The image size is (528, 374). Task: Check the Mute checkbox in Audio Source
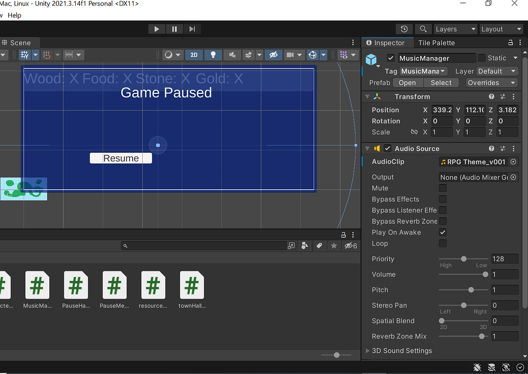[x=442, y=188]
